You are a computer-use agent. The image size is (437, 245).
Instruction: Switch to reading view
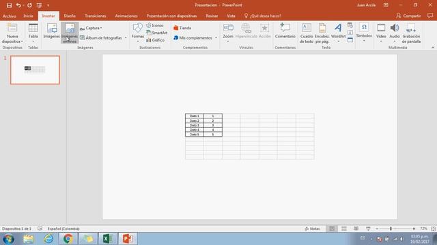click(x=356, y=229)
